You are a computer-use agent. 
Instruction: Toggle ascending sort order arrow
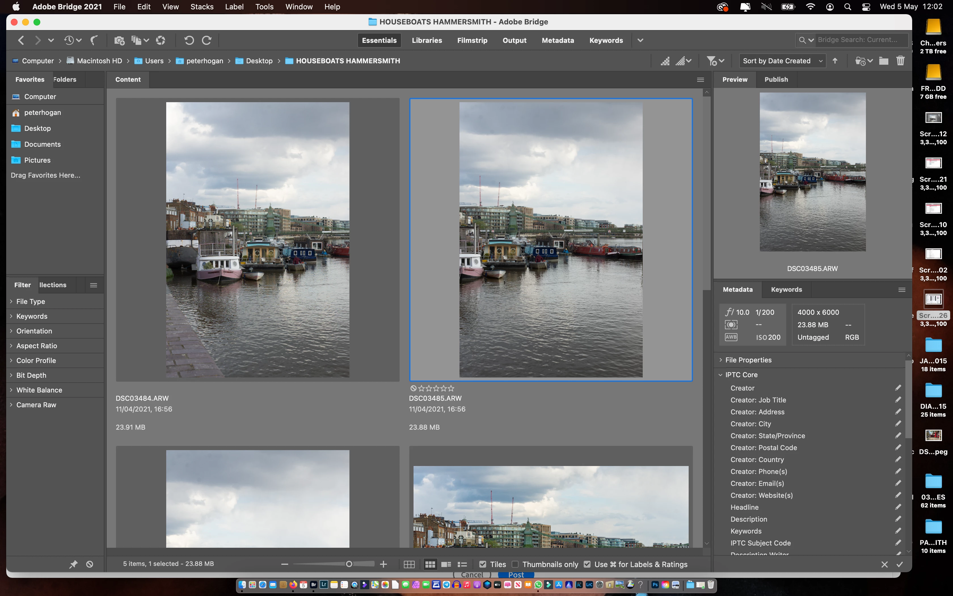click(x=835, y=61)
